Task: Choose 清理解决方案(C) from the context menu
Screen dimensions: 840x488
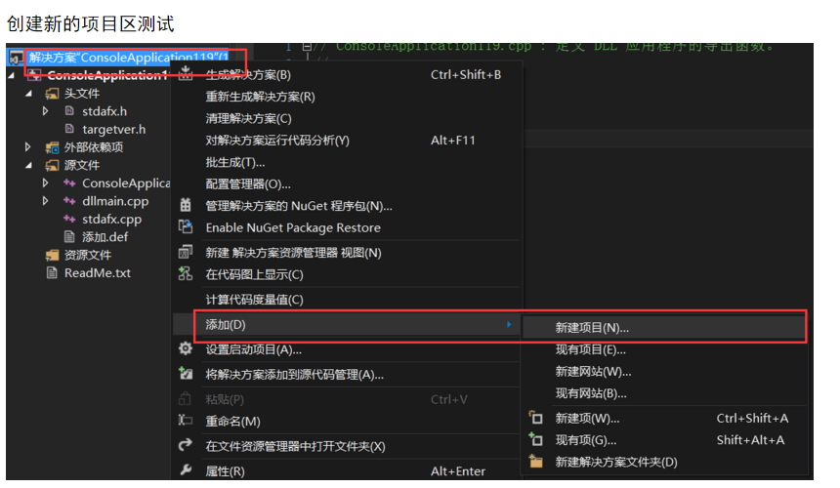Action: tap(248, 118)
